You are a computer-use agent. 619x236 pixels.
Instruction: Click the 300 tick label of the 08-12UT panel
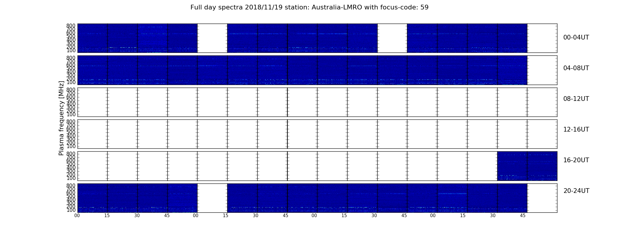pyautogui.click(x=71, y=107)
